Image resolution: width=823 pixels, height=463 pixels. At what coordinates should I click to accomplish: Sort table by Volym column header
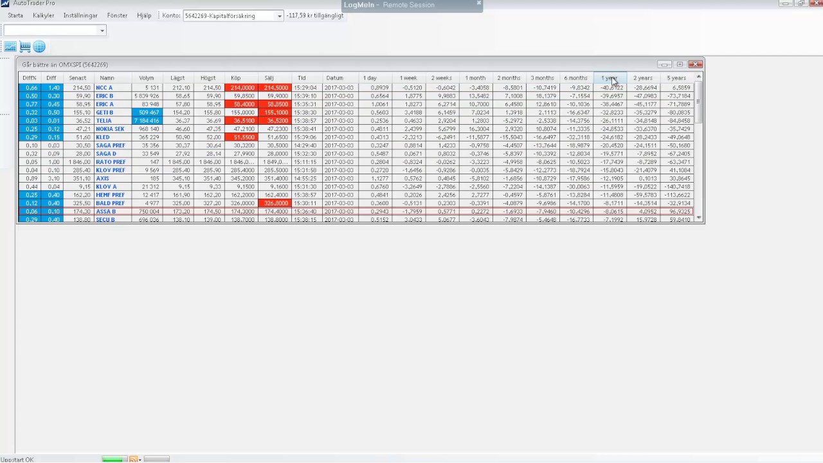pos(147,78)
